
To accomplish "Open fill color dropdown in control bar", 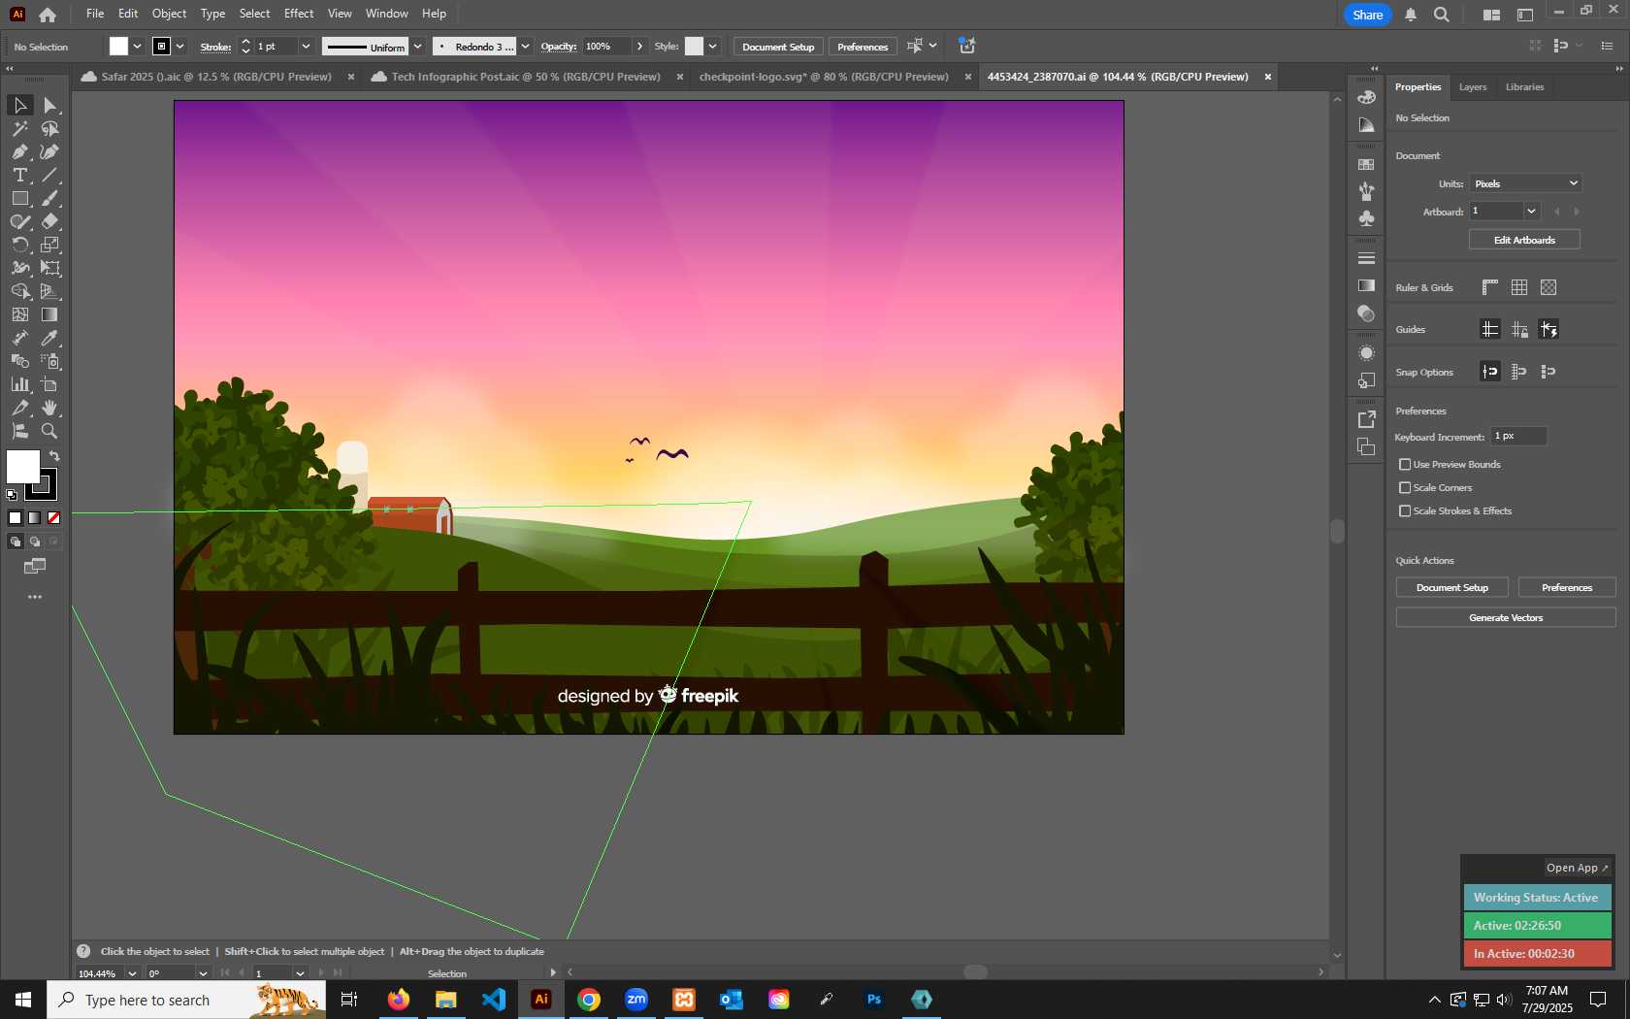I will click(137, 47).
